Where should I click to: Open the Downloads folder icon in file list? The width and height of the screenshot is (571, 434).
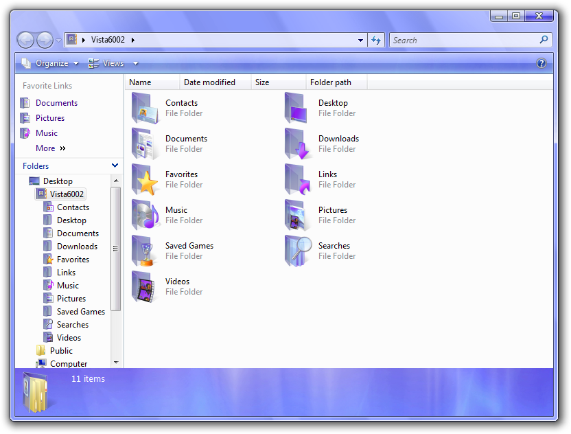coord(298,144)
